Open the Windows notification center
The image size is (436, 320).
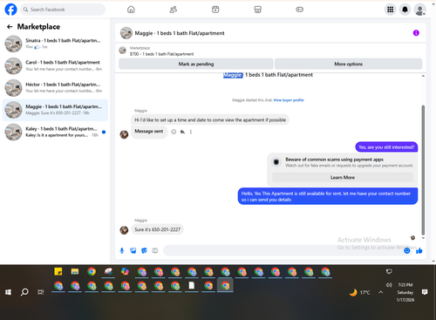click(x=425, y=292)
